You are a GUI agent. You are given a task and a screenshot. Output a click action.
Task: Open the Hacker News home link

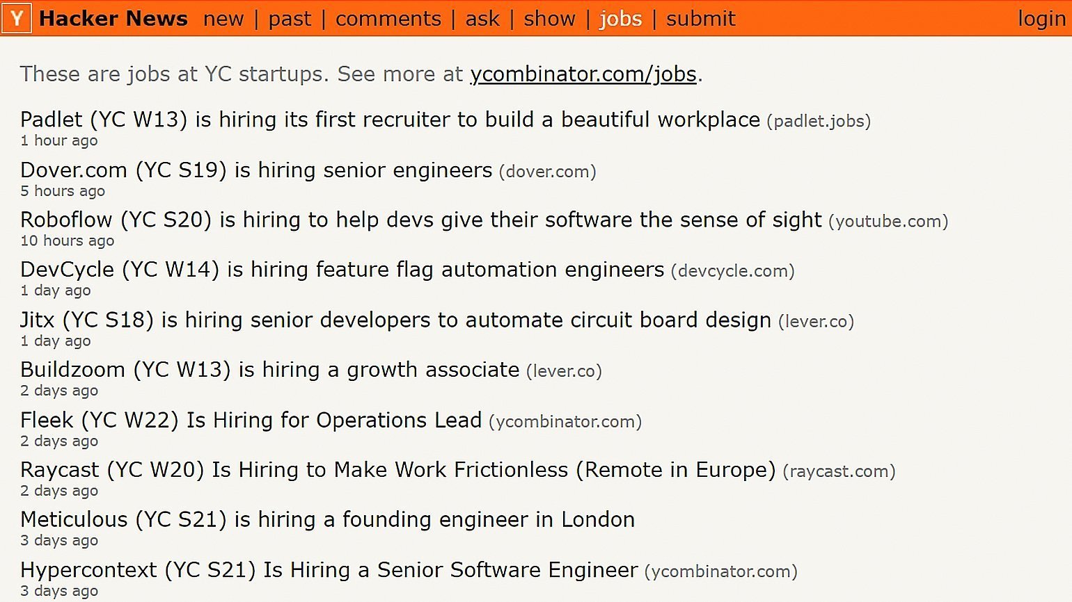click(x=113, y=19)
